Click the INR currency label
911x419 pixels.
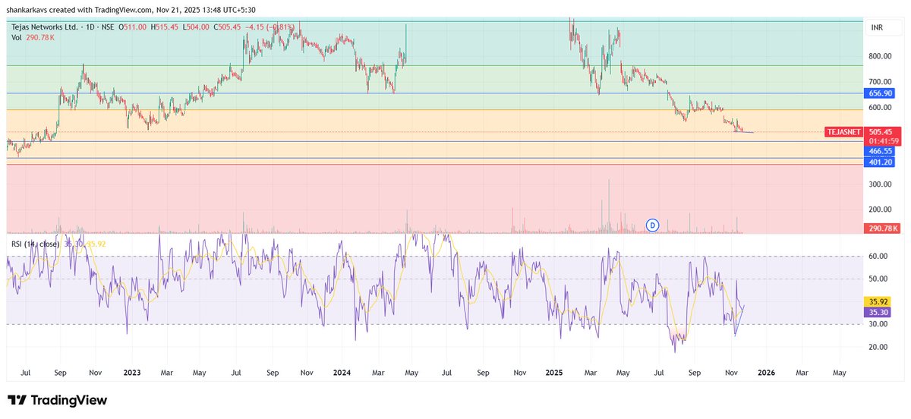point(878,27)
